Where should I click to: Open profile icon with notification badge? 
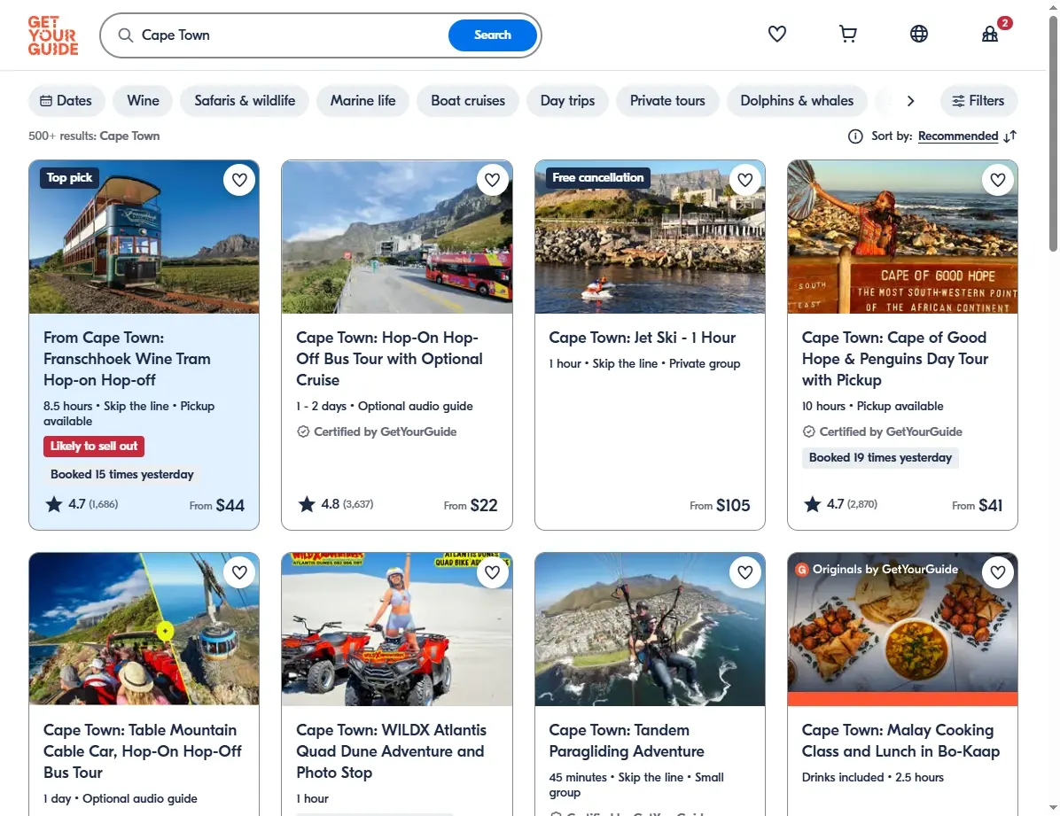click(x=990, y=34)
